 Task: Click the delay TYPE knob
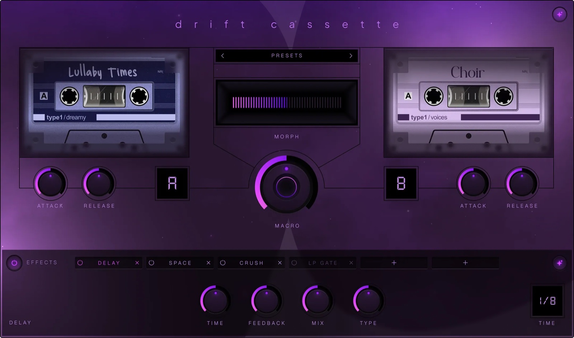coord(368,301)
